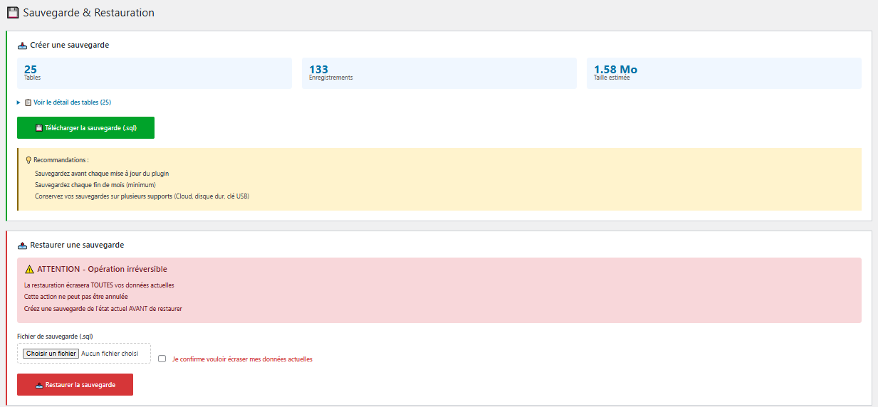Click the 1.58 Mo Taille estimée card
This screenshot has width=878, height=407.
pos(724,73)
